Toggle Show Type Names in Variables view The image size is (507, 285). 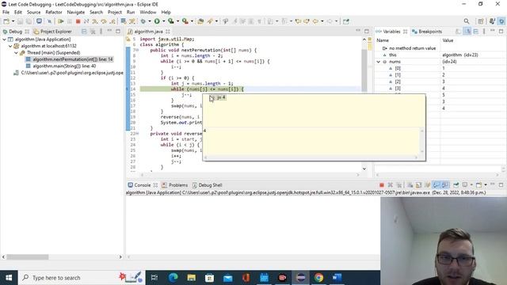(458, 32)
